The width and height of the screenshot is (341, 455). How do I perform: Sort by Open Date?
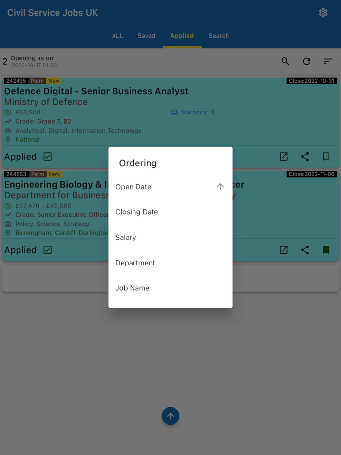170,187
